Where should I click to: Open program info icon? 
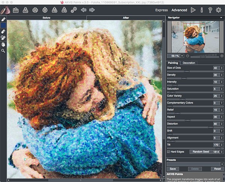click(202, 10)
